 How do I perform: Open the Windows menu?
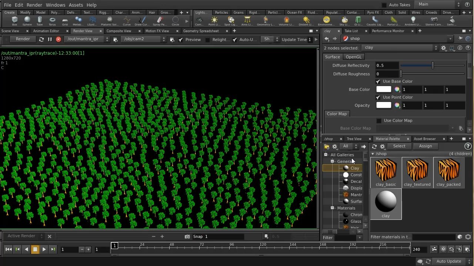56,5
